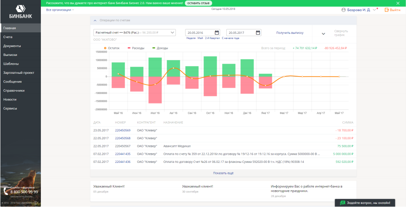This screenshot has height=207, width=406.
Task: Click the chevron next to Свернуть график
Action: click(x=324, y=33)
